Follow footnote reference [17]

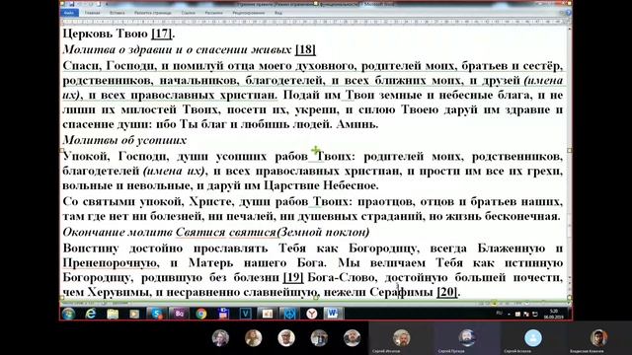[162, 34]
